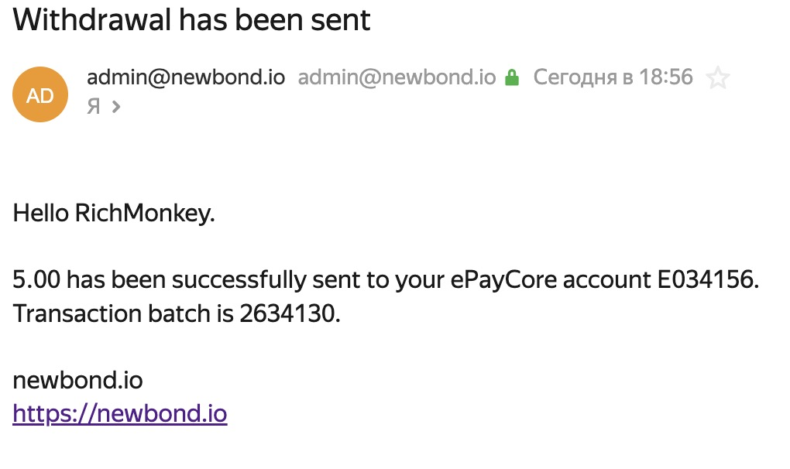The height and width of the screenshot is (469, 790).
Task: Click the green lock security icon
Action: click(512, 77)
